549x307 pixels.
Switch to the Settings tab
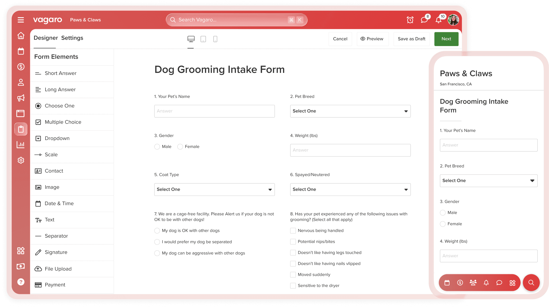tap(72, 38)
